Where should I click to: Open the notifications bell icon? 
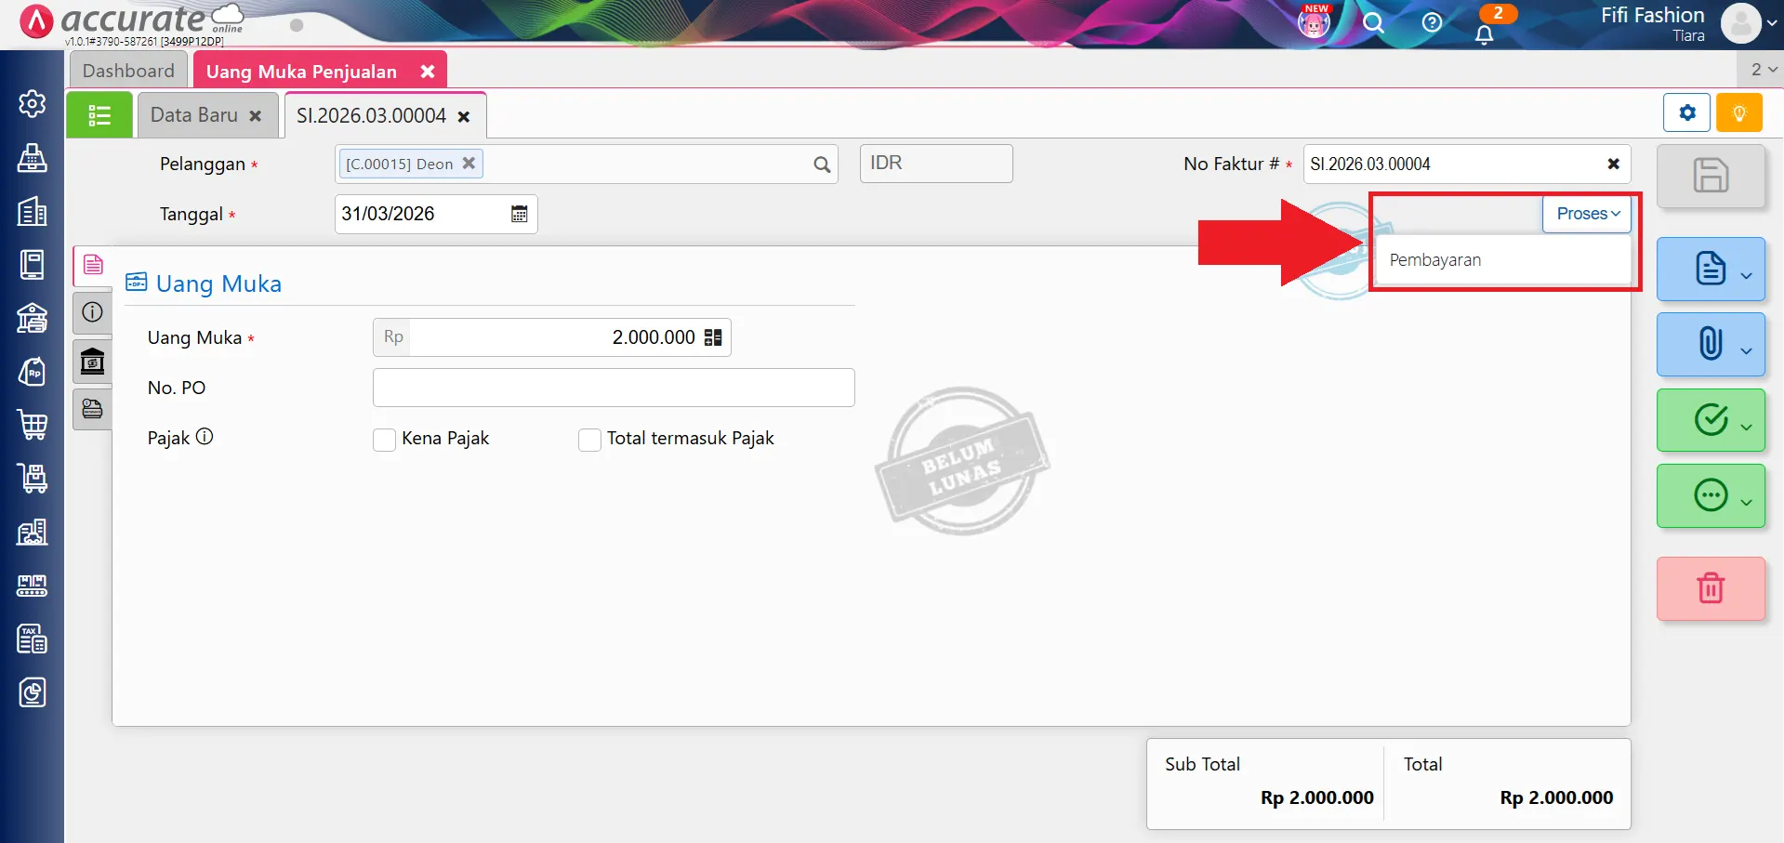pyautogui.click(x=1484, y=34)
